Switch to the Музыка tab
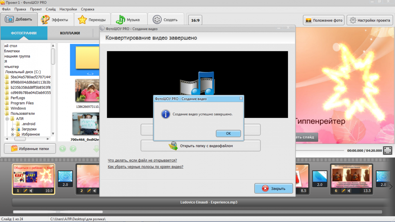 [129, 20]
